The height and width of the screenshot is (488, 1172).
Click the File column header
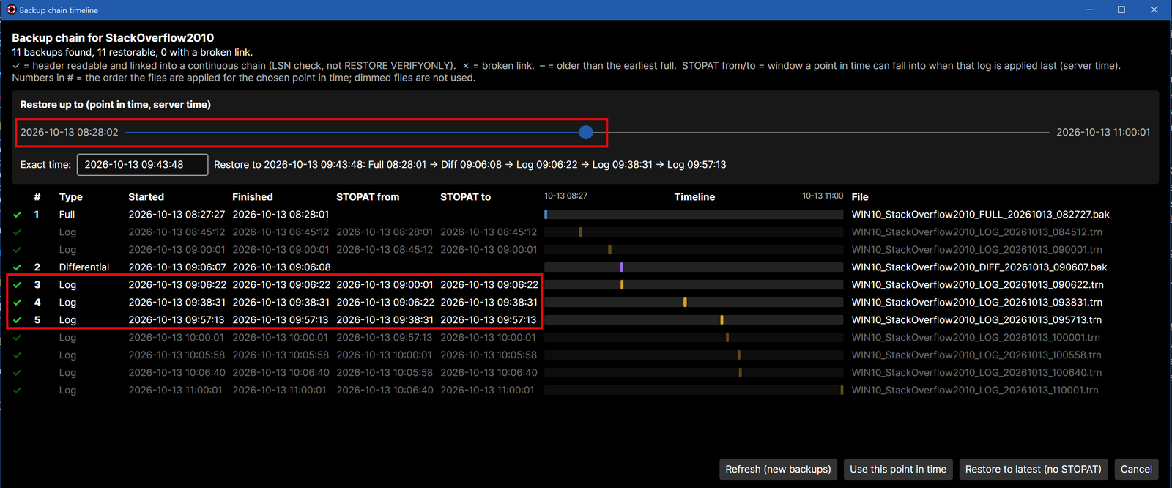coord(860,197)
